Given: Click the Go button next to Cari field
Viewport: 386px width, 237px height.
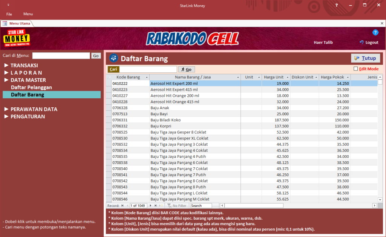Looking at the screenshot, I should pyautogui.click(x=186, y=69).
